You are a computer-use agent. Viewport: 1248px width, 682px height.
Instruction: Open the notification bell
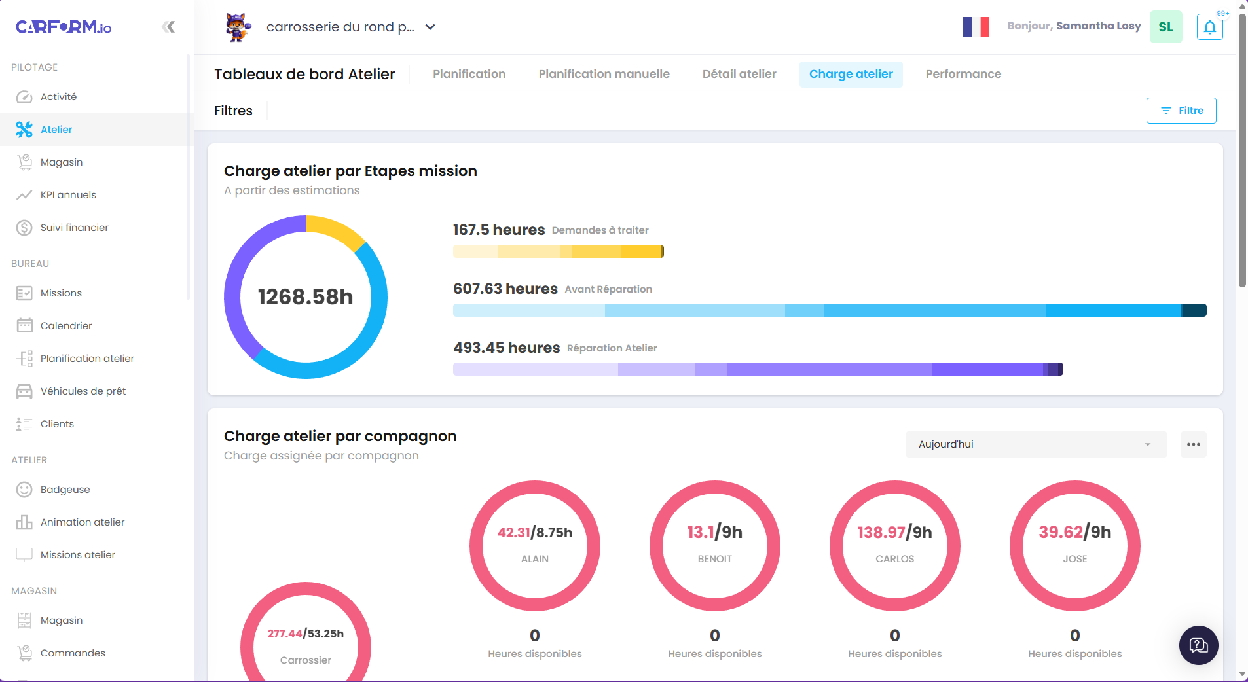click(1209, 27)
